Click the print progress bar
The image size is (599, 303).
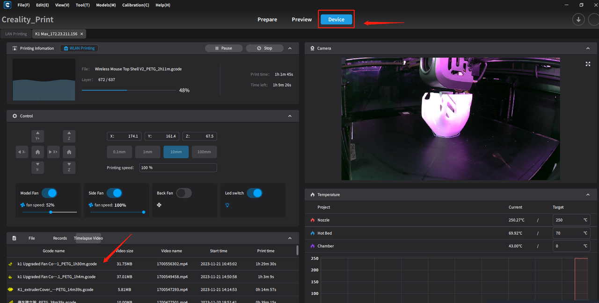[x=129, y=90]
